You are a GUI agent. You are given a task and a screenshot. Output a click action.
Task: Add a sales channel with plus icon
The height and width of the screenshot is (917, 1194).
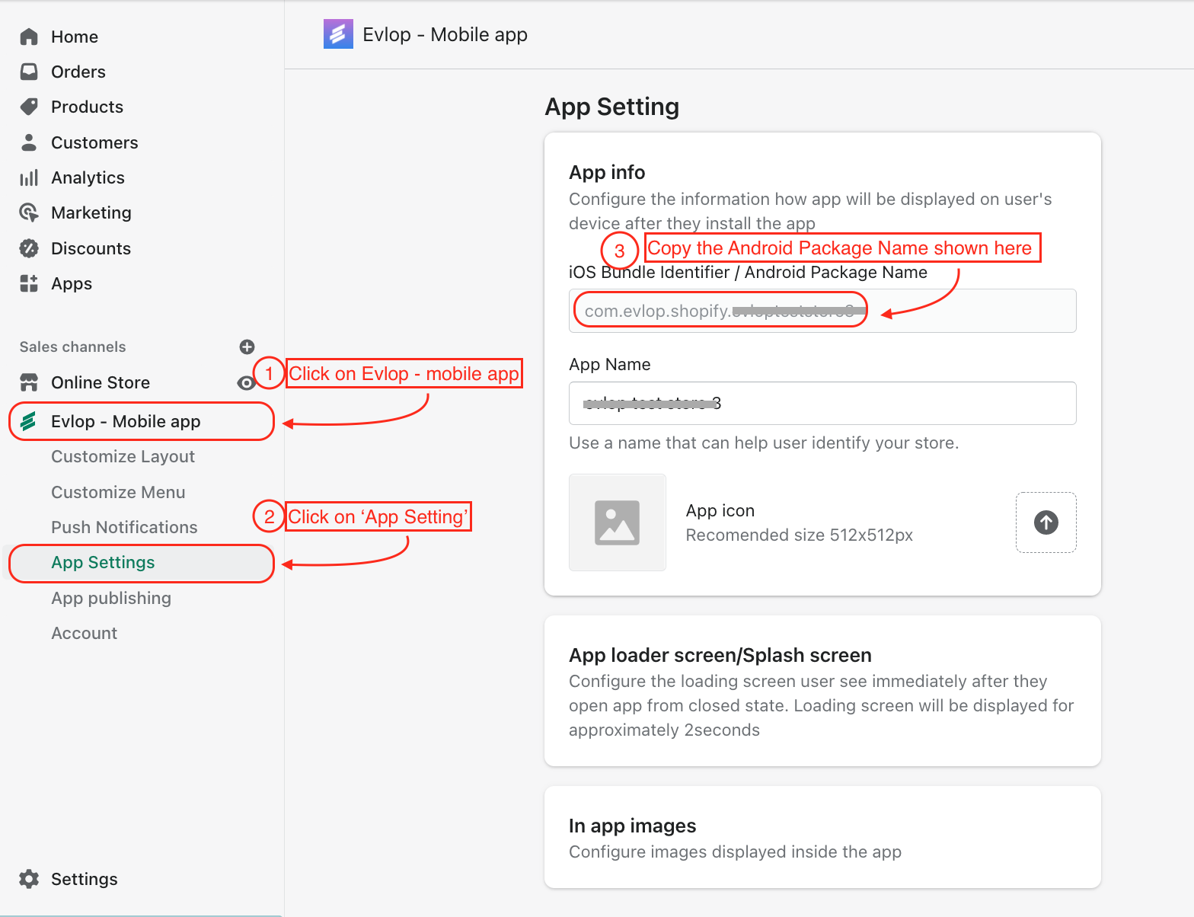tap(247, 347)
